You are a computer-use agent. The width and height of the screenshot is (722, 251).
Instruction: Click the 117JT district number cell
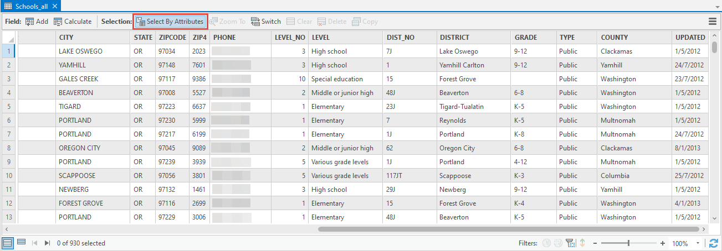[x=409, y=176]
